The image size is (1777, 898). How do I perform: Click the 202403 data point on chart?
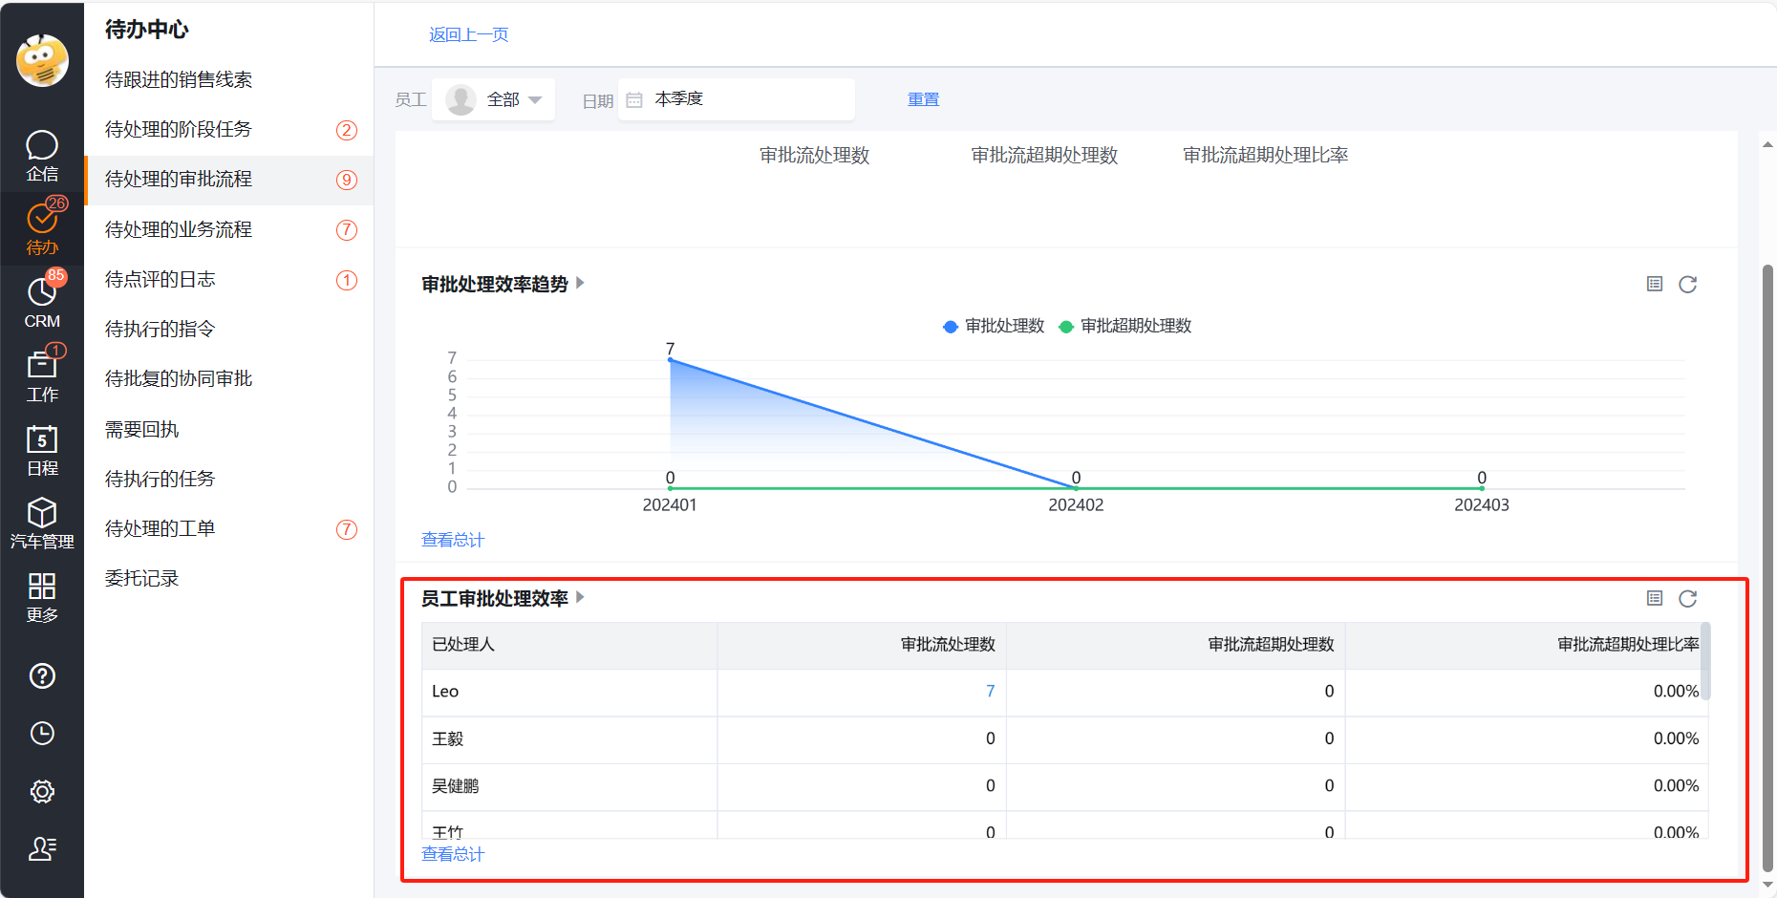1482,488
